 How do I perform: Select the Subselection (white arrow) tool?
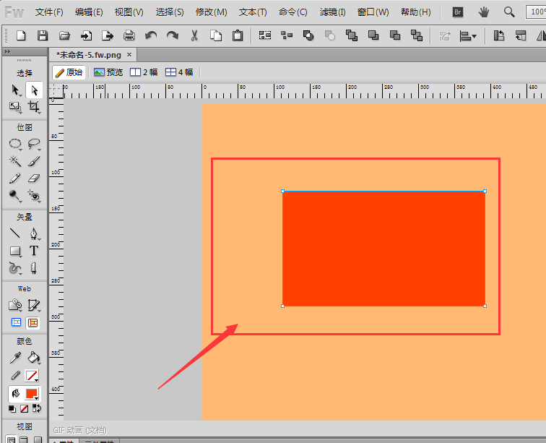(34, 90)
